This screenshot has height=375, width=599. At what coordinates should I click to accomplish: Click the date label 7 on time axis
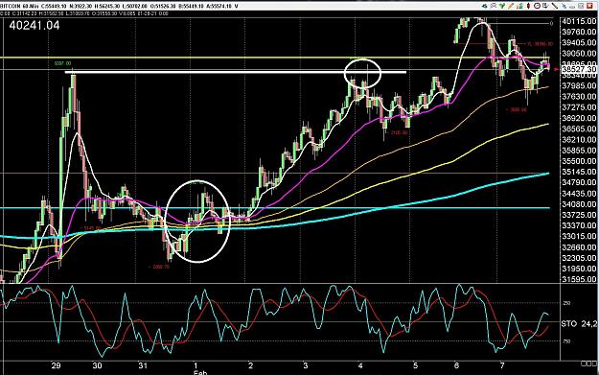pos(503,365)
